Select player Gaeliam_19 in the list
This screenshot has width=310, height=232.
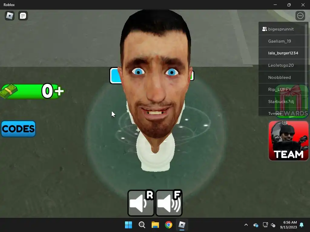click(x=282, y=41)
